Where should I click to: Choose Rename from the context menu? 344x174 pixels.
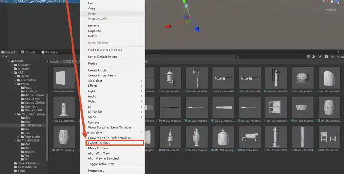(x=112, y=26)
